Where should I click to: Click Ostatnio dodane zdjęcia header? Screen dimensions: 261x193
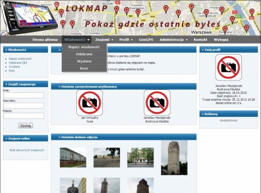click(x=124, y=137)
